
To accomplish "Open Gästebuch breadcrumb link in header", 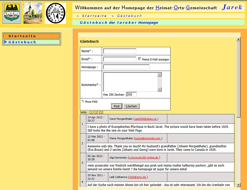I will pos(129,16).
